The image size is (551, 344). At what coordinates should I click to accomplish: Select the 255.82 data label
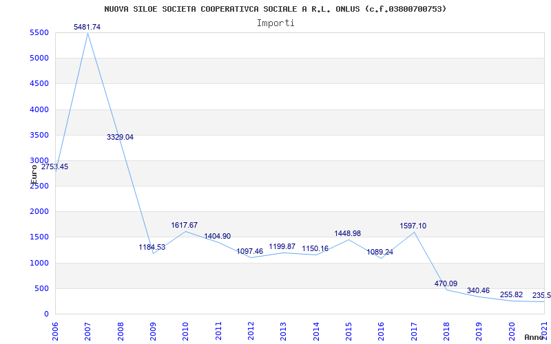[511, 295]
